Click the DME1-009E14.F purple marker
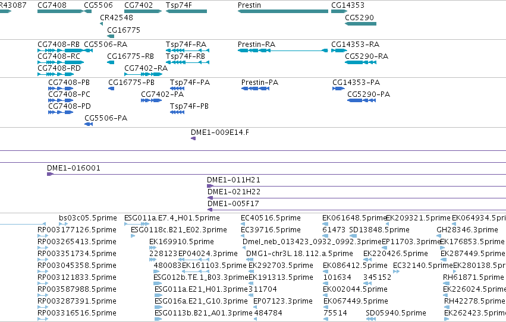 click(193, 138)
